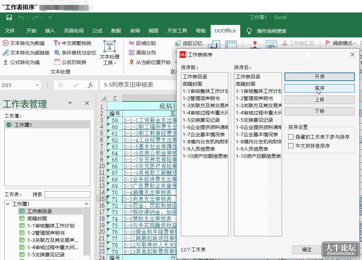Image resolution: width=362 pixels, height=260 pixels.
Task: Click the 从当前位置开始 pin icon
Action: click(x=132, y=62)
